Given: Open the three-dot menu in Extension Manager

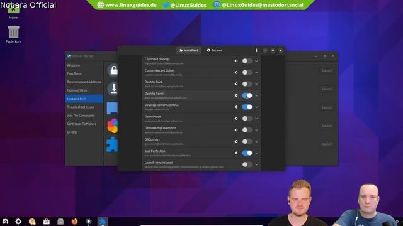Looking at the screenshot, I should (x=256, y=50).
